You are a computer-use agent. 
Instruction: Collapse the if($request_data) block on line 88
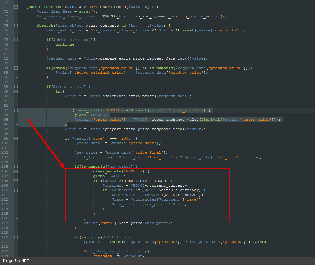16,87
